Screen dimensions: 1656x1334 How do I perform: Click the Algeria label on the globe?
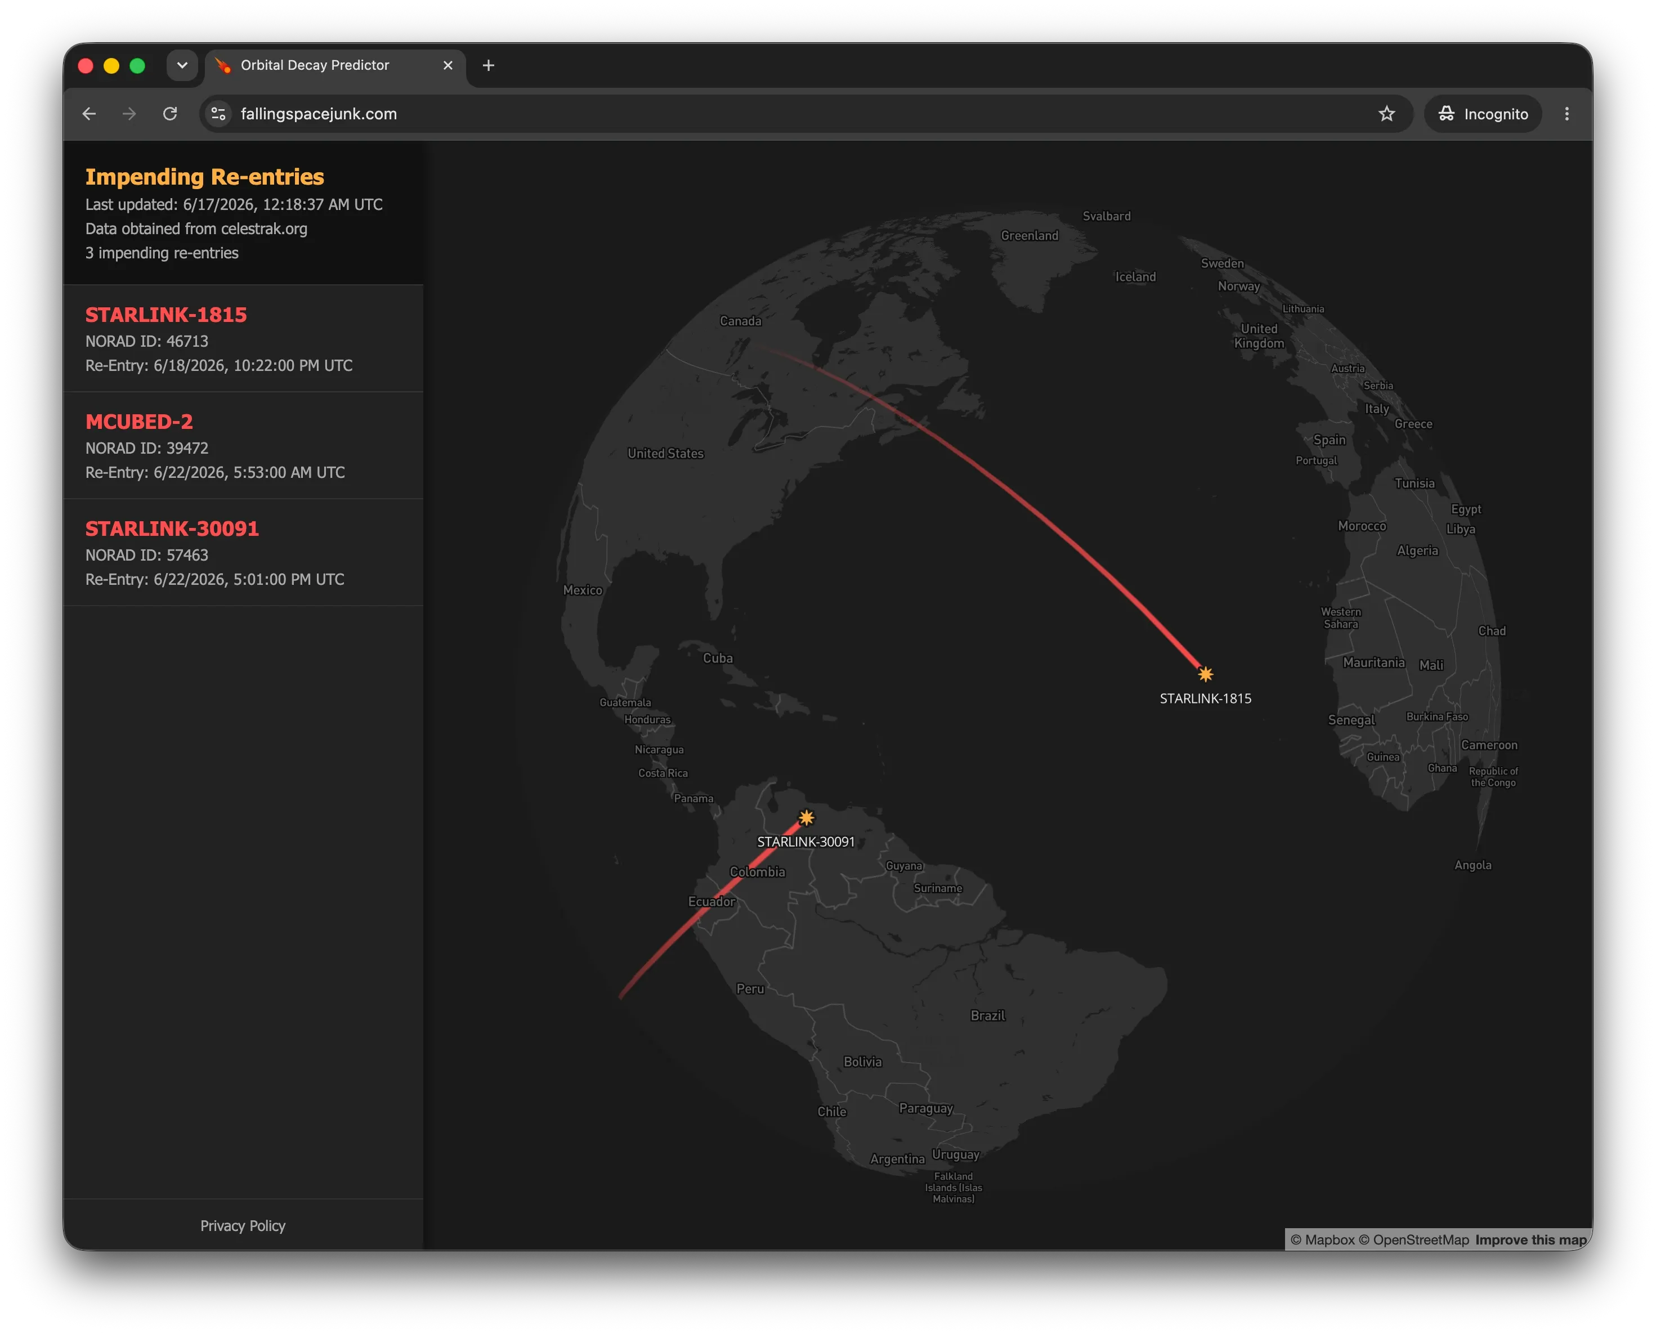1417,551
